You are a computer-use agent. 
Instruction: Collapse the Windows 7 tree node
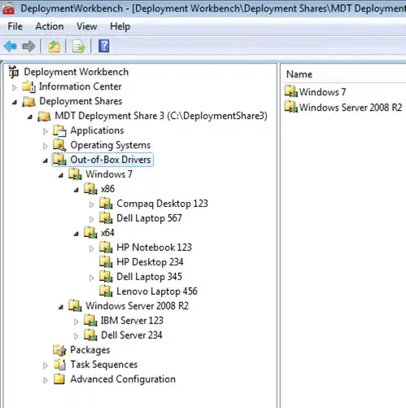pyautogui.click(x=61, y=175)
